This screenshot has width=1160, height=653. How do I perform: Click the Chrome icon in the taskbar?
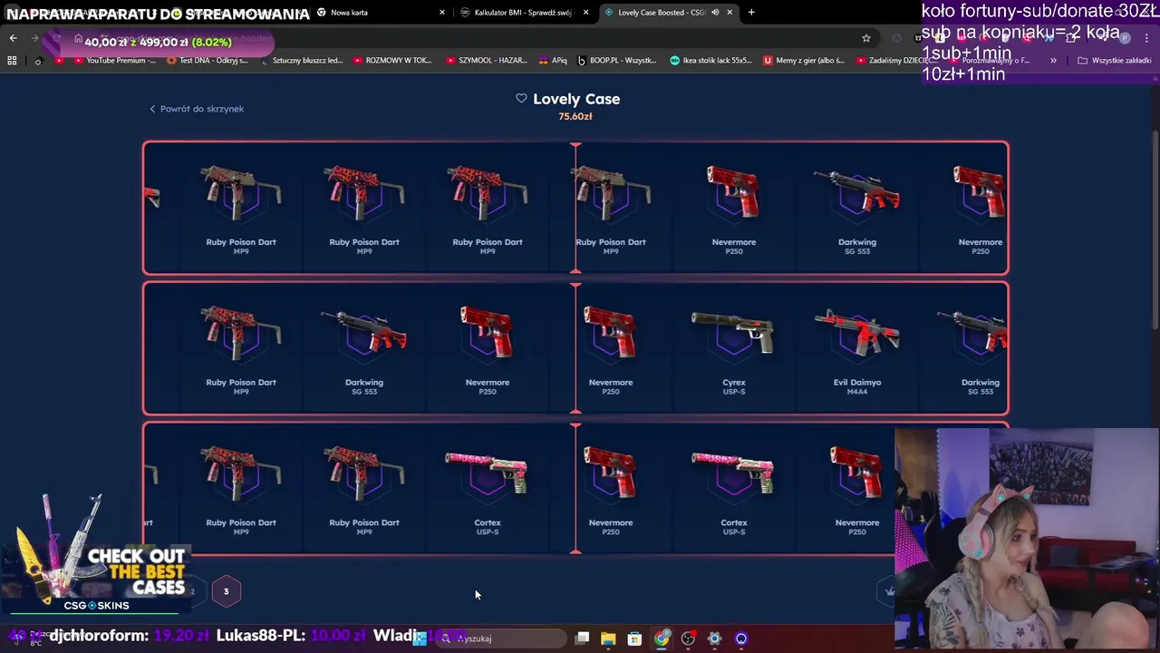(662, 638)
